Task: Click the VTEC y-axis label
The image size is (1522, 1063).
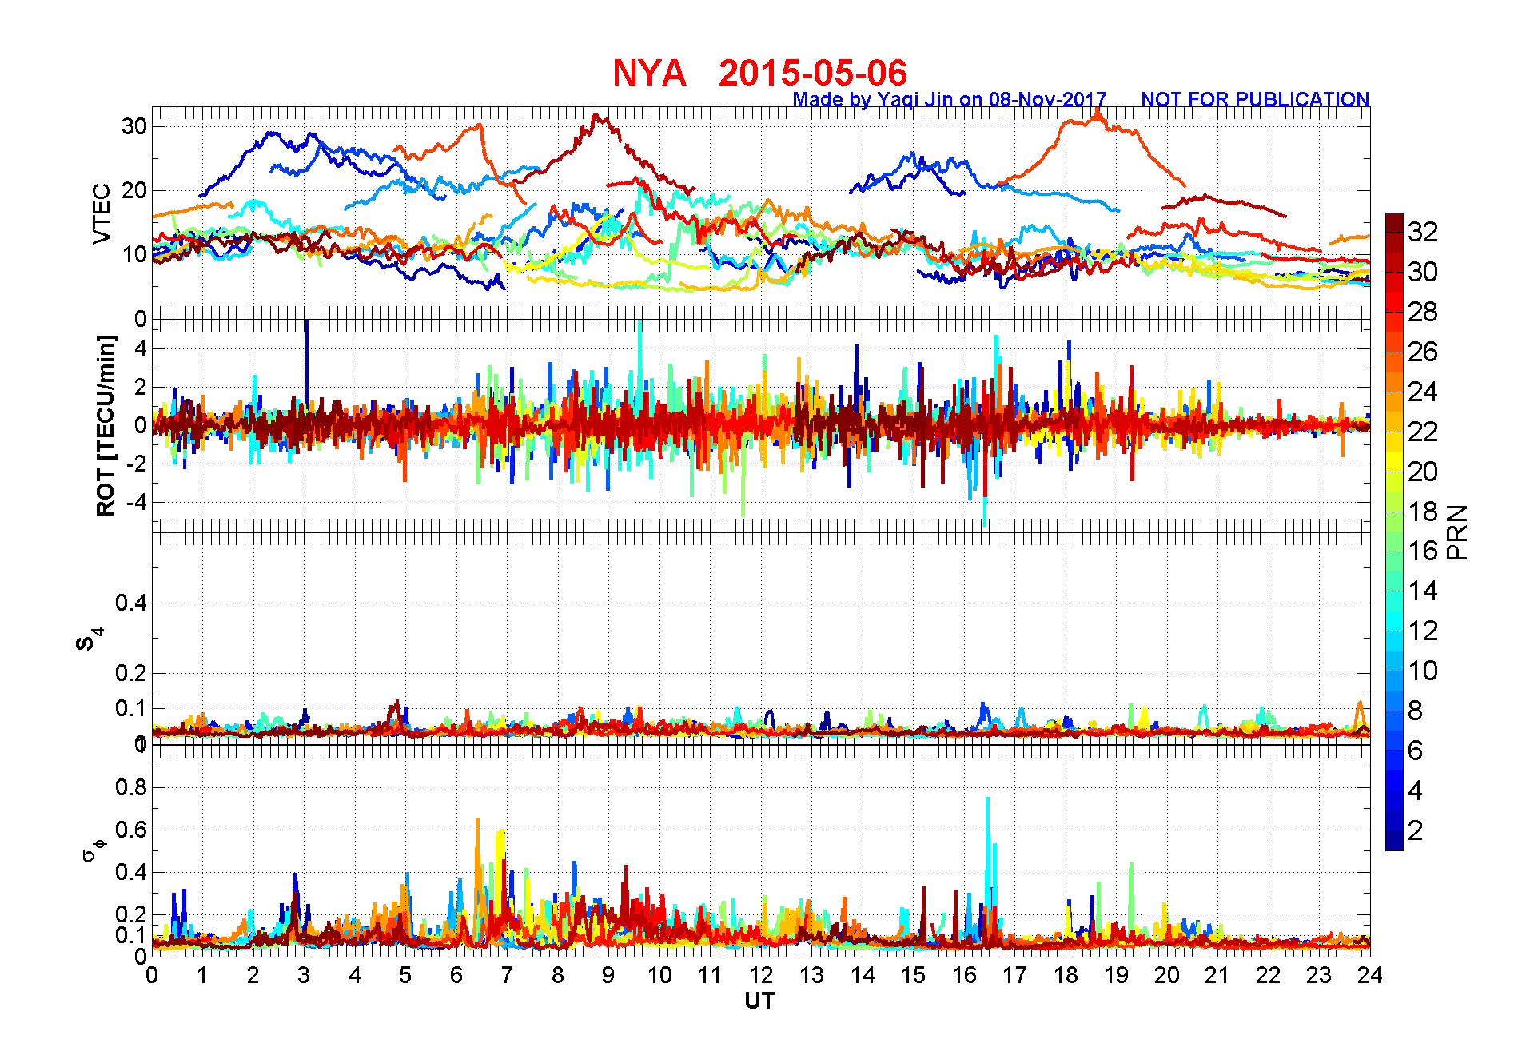Action: (102, 213)
